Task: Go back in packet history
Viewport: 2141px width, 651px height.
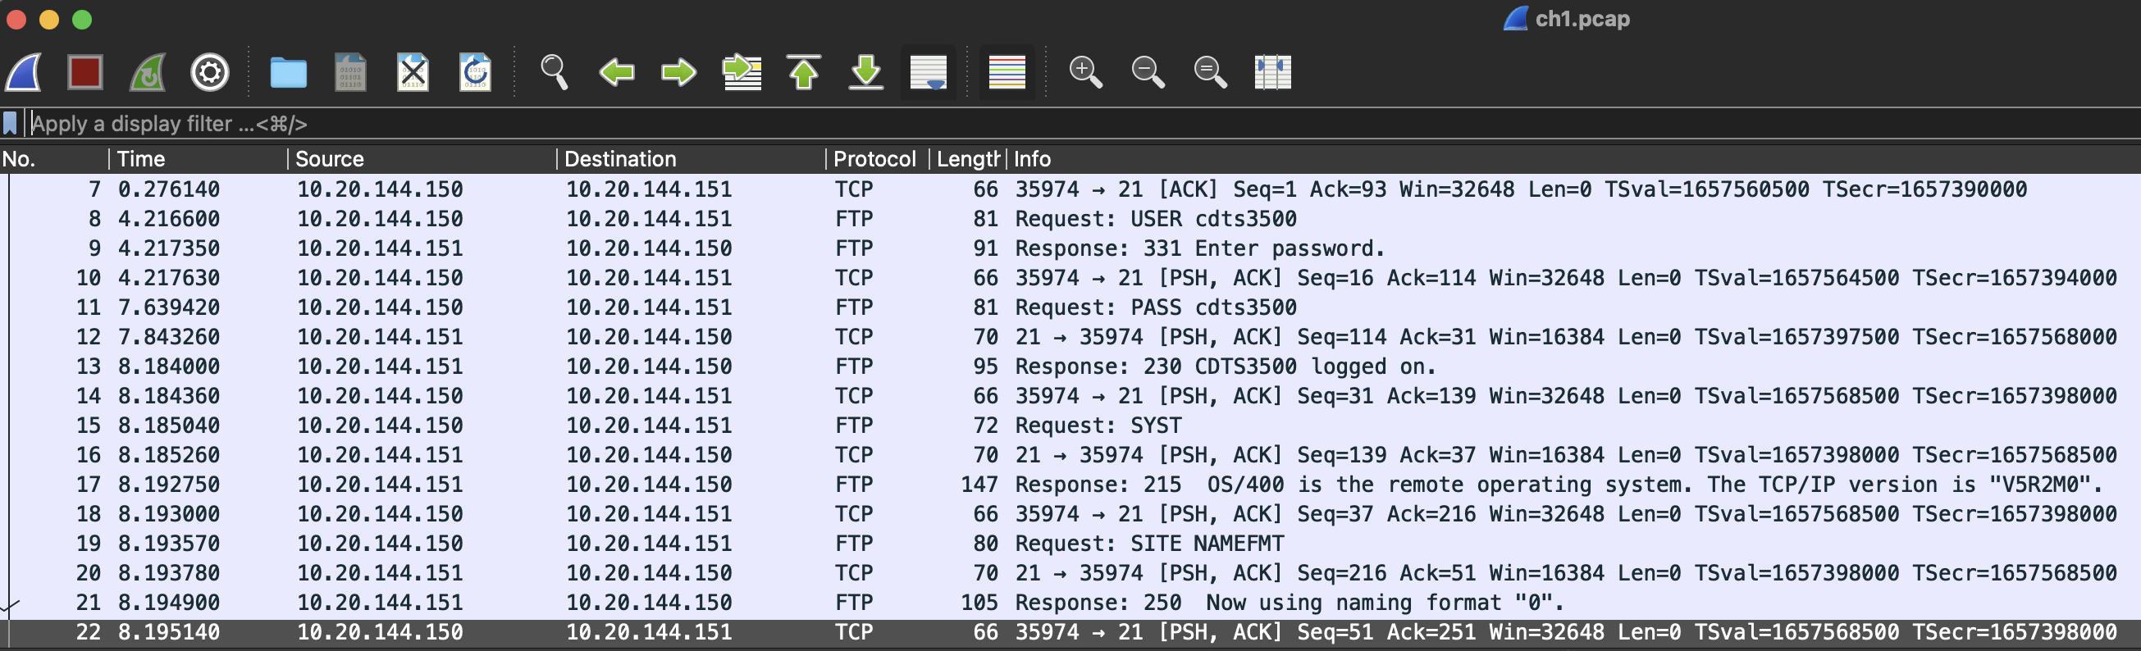Action: [617, 72]
